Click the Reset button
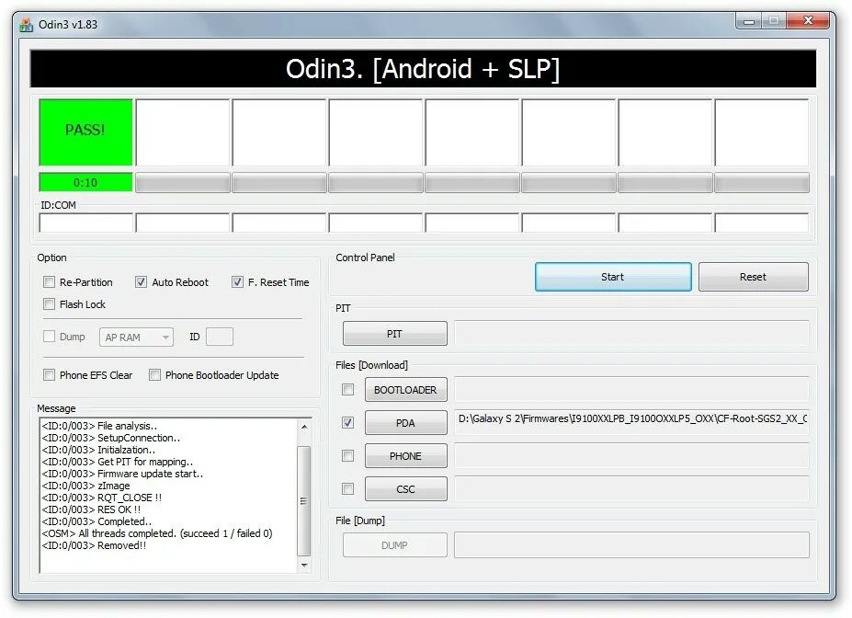852x618 pixels. coord(753,277)
